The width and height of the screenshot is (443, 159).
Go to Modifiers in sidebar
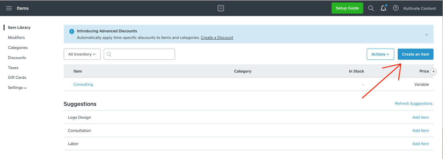pyautogui.click(x=16, y=37)
